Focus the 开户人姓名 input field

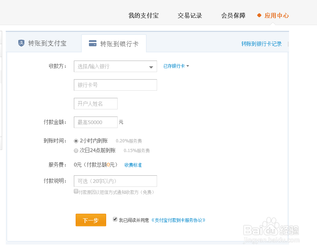(x=96, y=104)
